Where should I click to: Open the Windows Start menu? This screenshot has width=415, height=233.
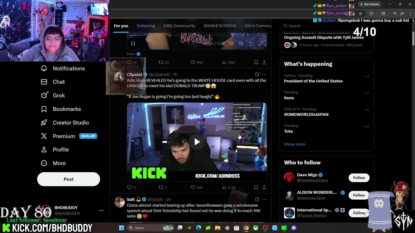pyautogui.click(x=121, y=228)
